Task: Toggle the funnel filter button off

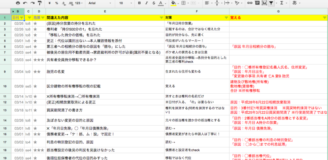Action: 271,3
